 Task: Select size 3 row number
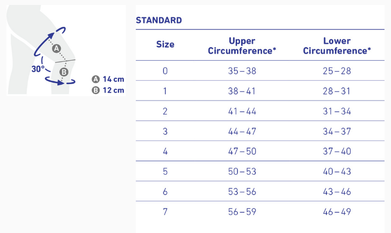tap(165, 131)
